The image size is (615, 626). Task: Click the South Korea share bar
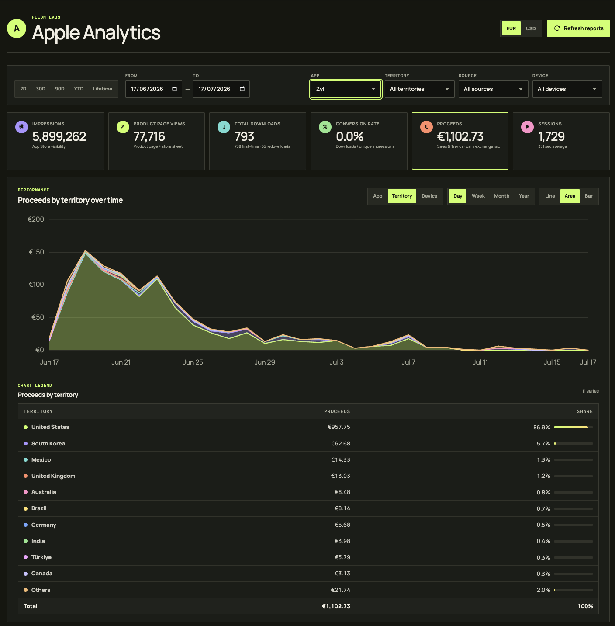(x=574, y=443)
